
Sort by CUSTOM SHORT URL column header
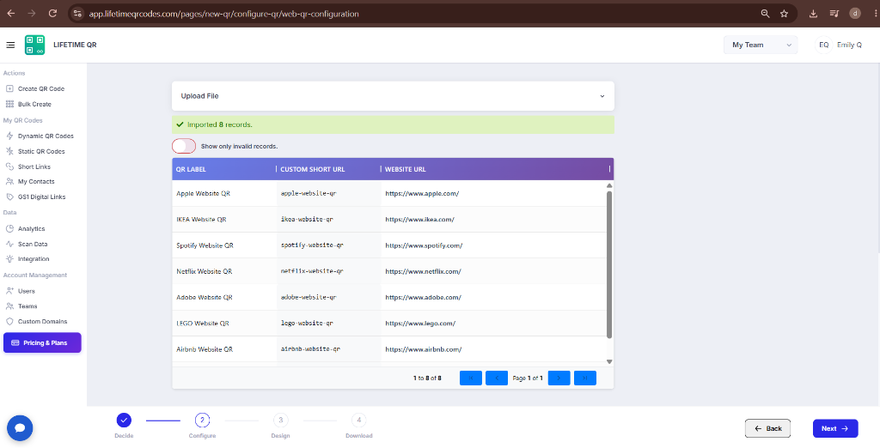pos(328,169)
